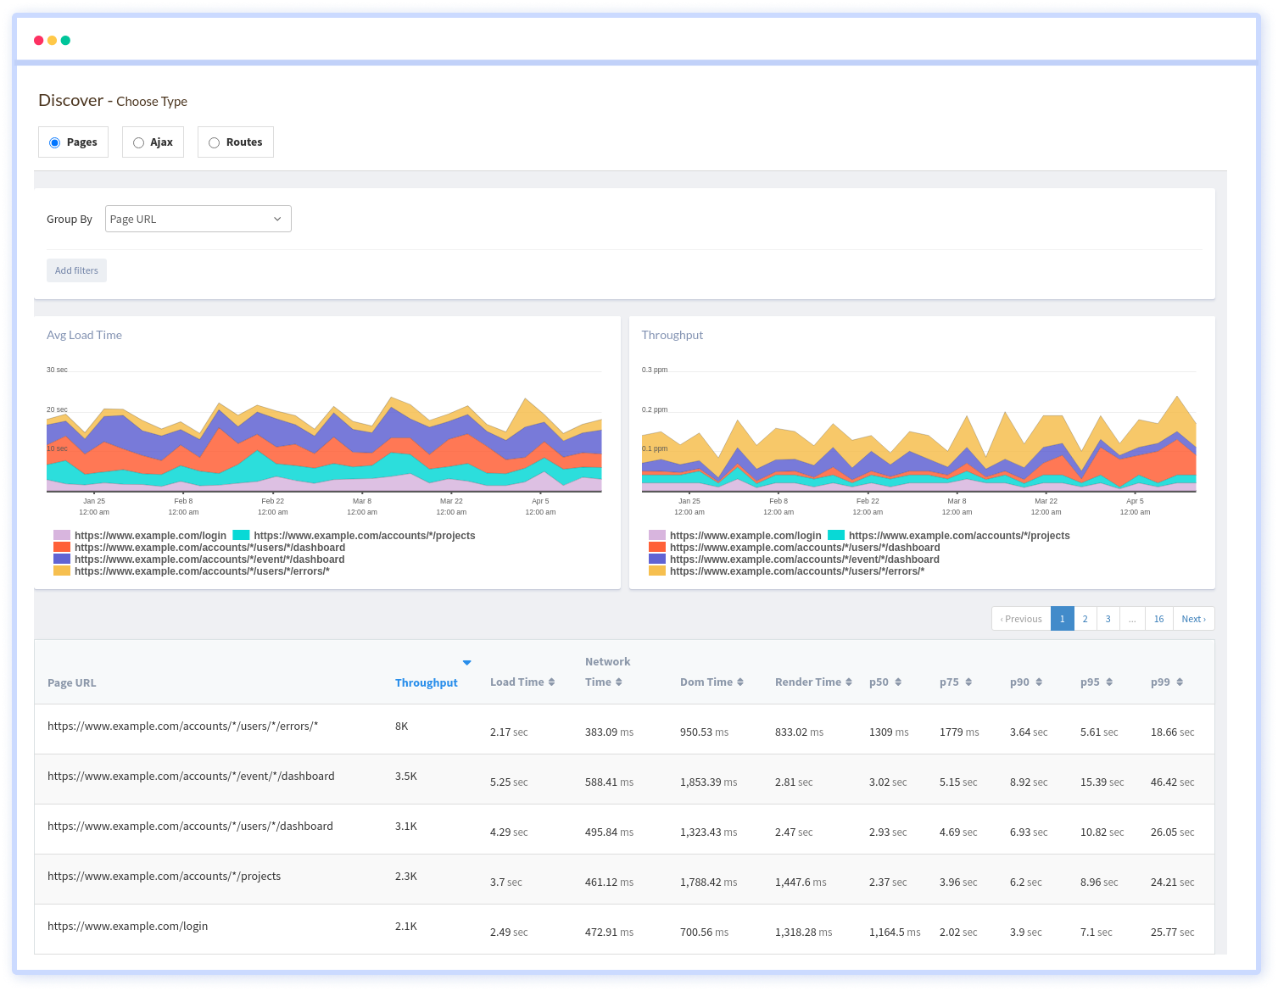1278x991 pixels.
Task: Click pagination ellipsis item
Action: pyautogui.click(x=1132, y=619)
